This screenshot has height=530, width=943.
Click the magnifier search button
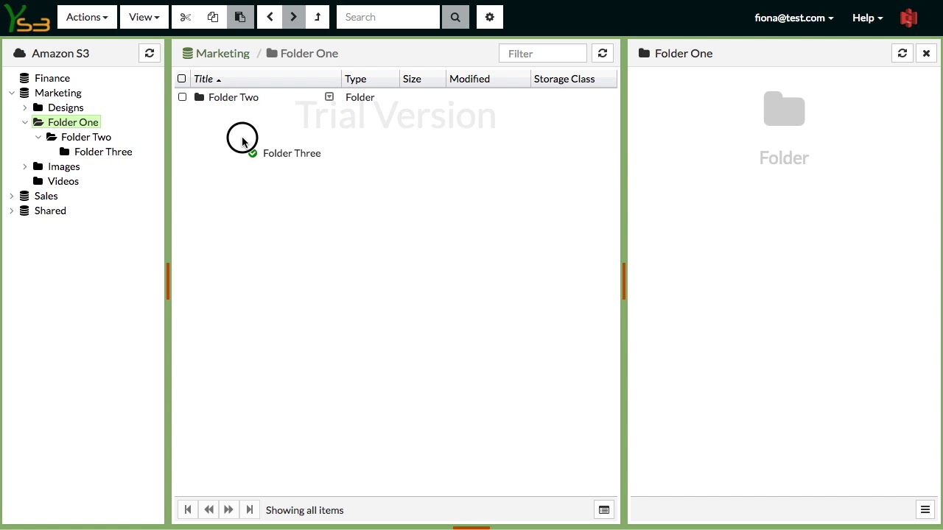tap(455, 17)
